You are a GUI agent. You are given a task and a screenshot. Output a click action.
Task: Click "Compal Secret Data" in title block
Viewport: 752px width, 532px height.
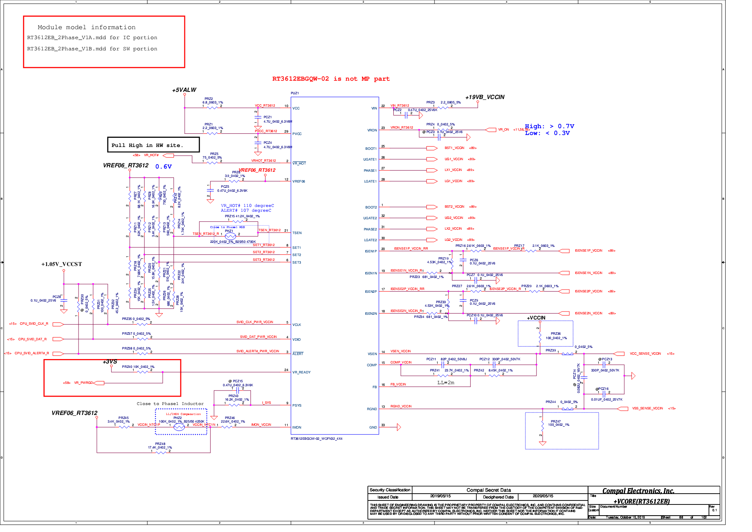click(x=489, y=490)
